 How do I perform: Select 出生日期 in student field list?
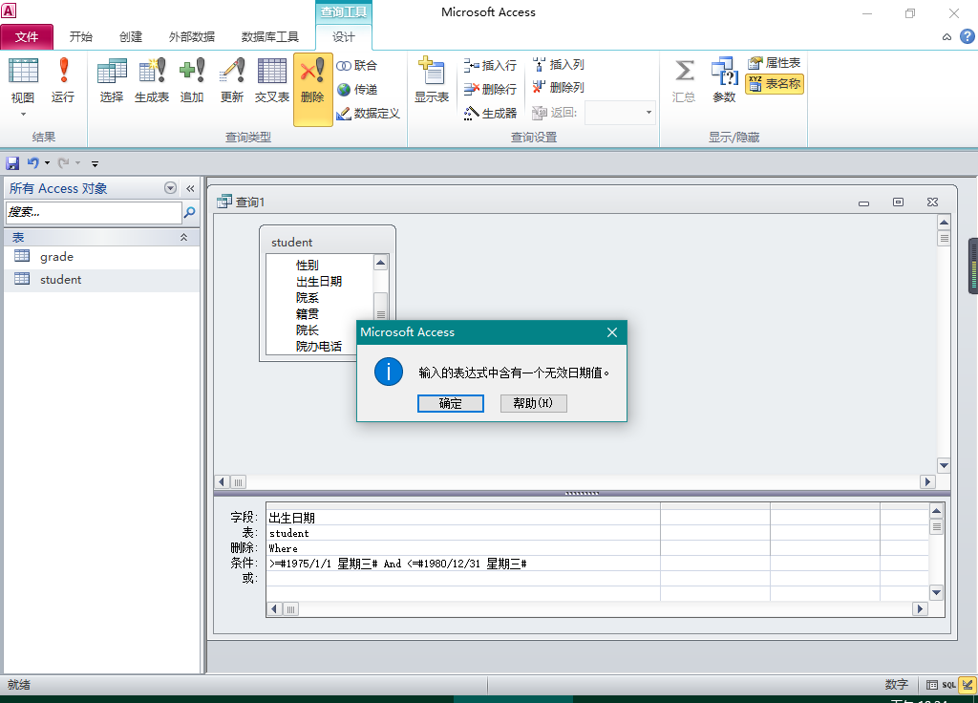point(319,282)
